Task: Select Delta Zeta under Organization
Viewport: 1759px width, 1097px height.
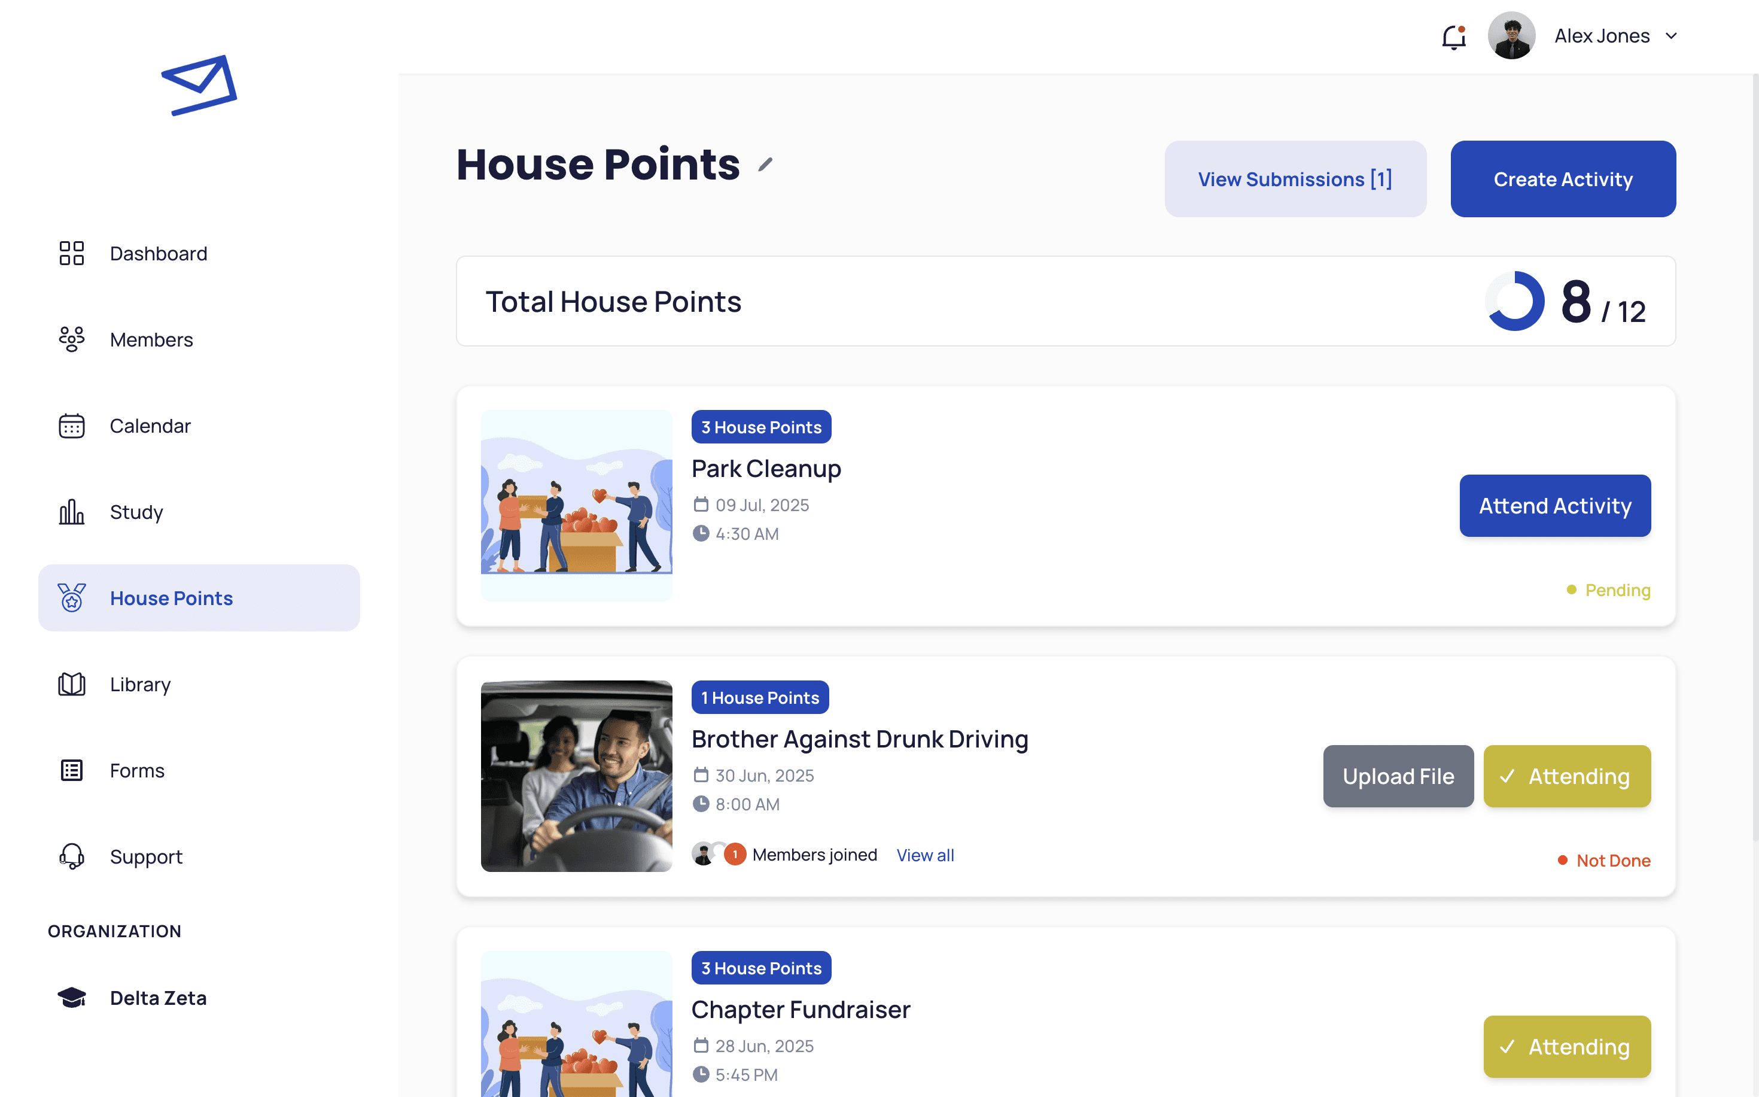Action: point(158,997)
